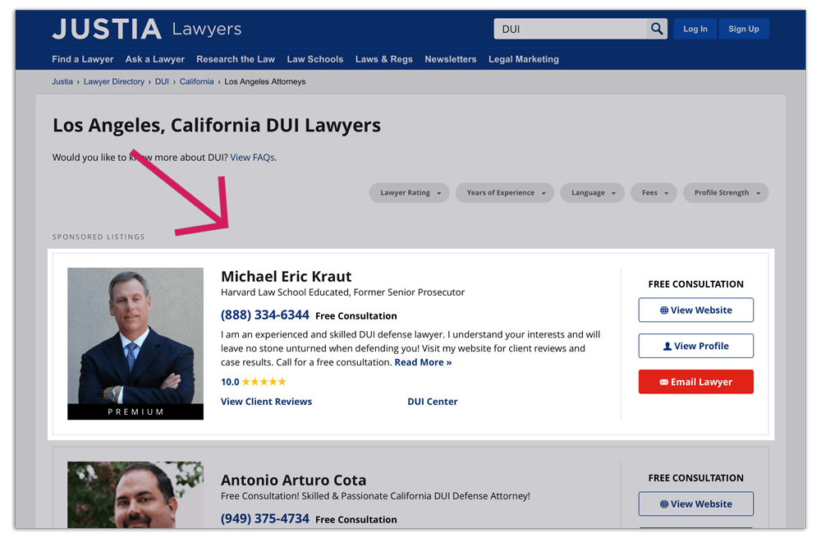Open Laws & Regs menu item
The height and width of the screenshot is (538, 821).
point(383,59)
